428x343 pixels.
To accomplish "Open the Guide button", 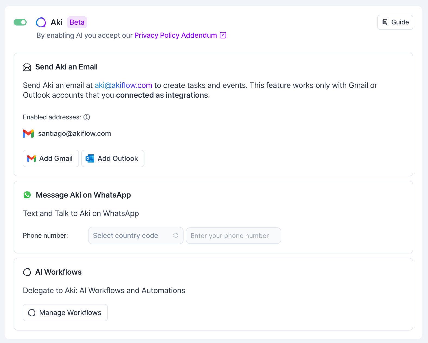I will [395, 22].
